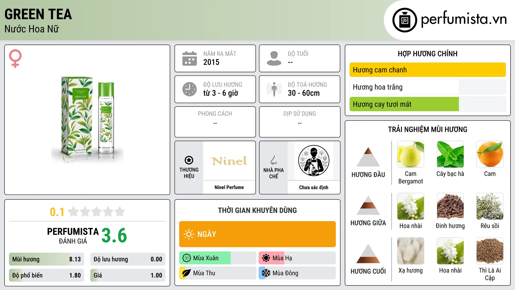Click the clock icon for Độ lưu hương
Image resolution: width=515 pixels, height=290 pixels.
(190, 89)
